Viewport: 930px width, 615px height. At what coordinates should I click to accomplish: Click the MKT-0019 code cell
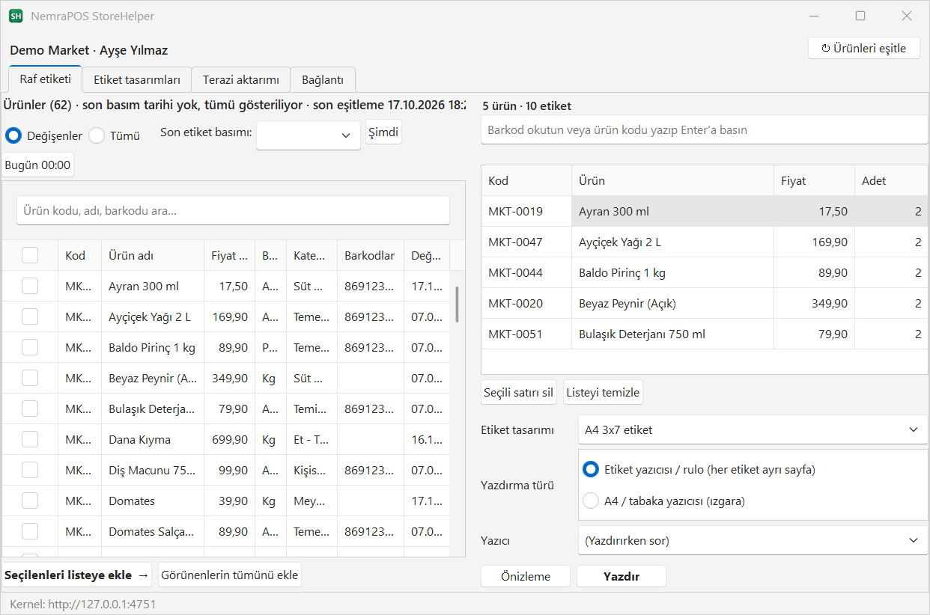click(x=526, y=211)
